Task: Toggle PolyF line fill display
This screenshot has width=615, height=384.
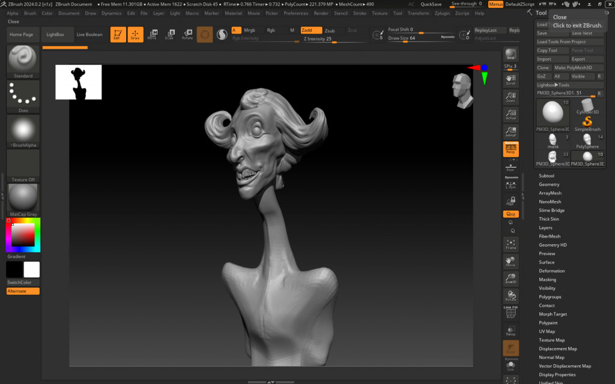Action: click(x=510, y=313)
